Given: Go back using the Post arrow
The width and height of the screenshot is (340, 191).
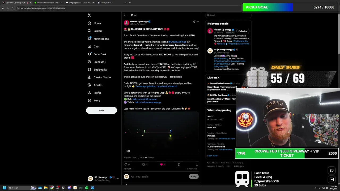Looking at the screenshot, I should 125,15.
